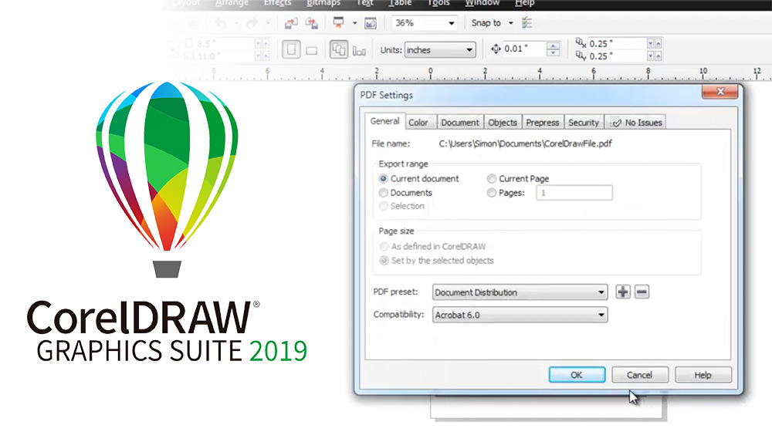
Task: Open the Text menu
Action: [x=365, y=3]
